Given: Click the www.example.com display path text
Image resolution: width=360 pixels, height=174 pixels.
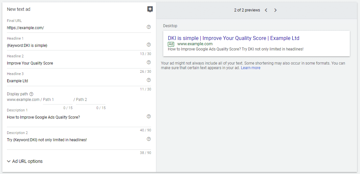Looking at the screenshot, I should (x=23, y=100).
